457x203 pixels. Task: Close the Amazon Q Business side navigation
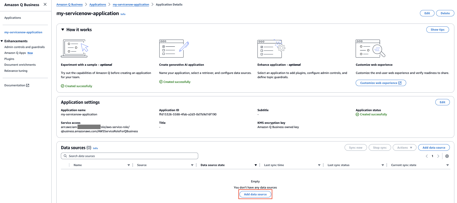point(45,4)
